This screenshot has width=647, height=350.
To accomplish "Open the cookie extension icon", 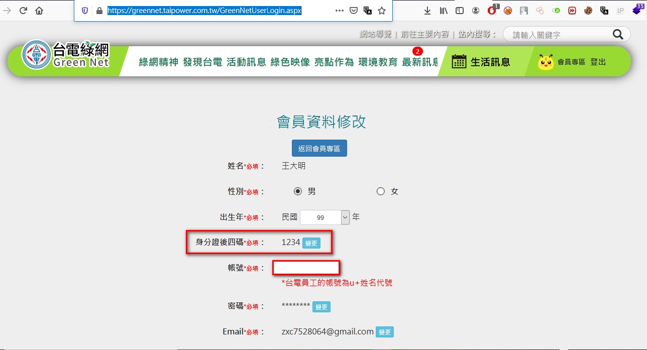I will tap(588, 11).
